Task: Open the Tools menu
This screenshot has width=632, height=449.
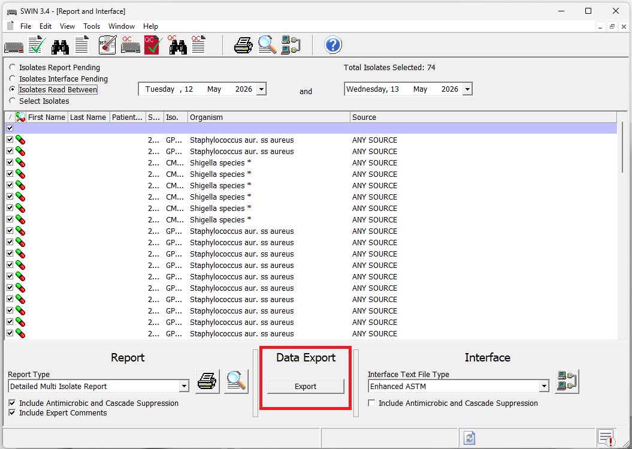Action: (92, 26)
